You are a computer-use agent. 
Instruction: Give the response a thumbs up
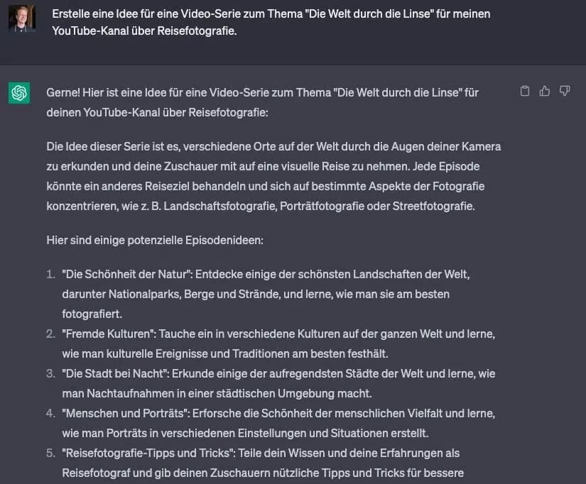point(545,91)
